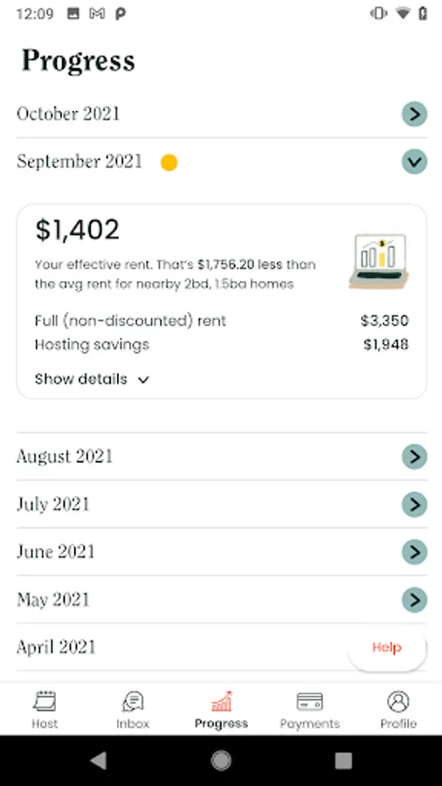The height and width of the screenshot is (786, 442).
Task: Expand the August 2021 arrow
Action: 414,456
